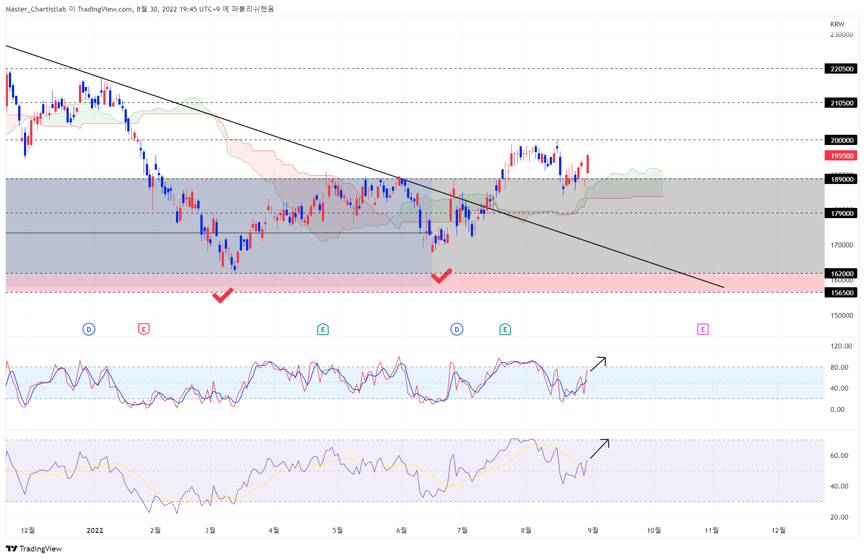Viewport: 865px width, 559px height.
Task: Click the green E earnings marker near May
Action: (x=323, y=329)
